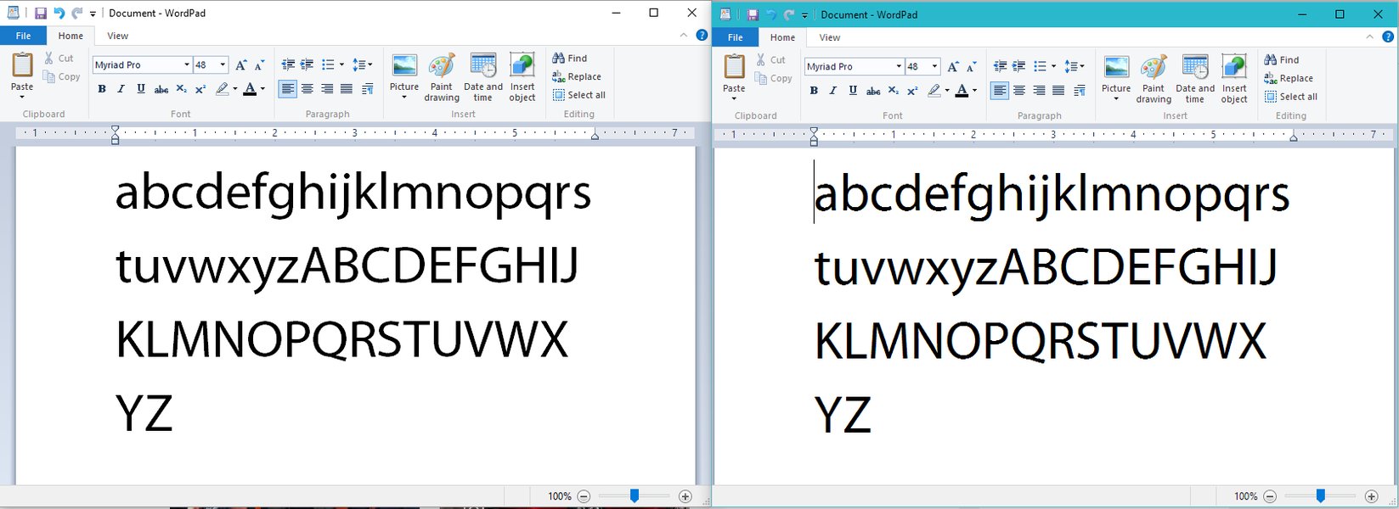Click Replace in right WordPad window
The height and width of the screenshot is (509, 1399).
coord(1289,78)
